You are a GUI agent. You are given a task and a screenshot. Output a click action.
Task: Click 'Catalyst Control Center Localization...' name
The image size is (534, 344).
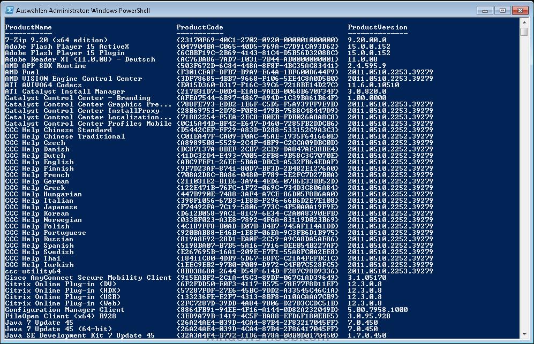tap(88, 117)
